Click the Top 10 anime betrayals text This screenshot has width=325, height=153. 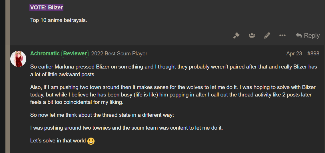[59, 20]
